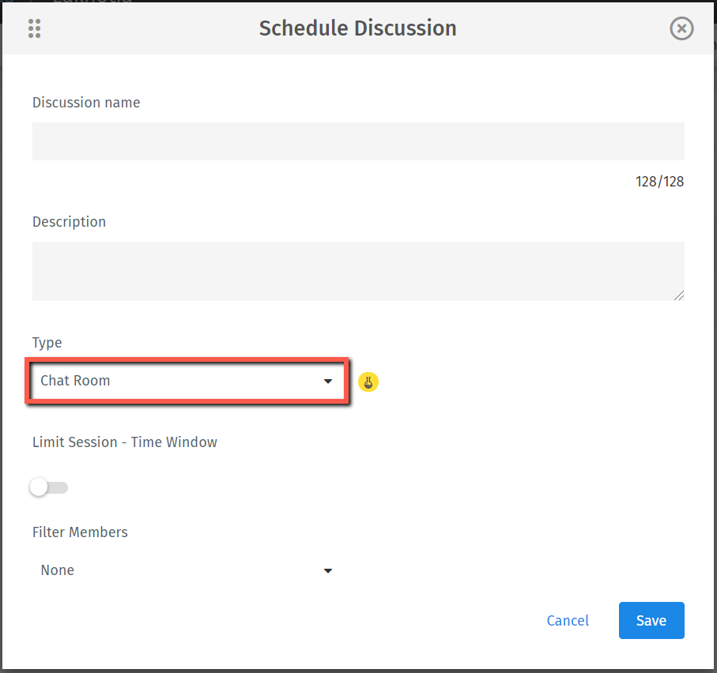The width and height of the screenshot is (717, 673).
Task: Click the dialog drag handle dots icon
Action: [x=34, y=29]
